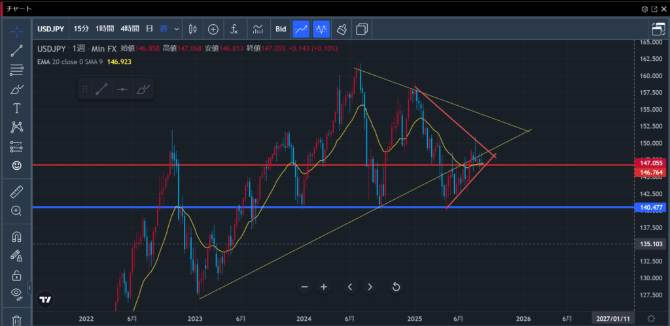
Task: Click the yellow 146.923 indicator value
Action: [x=119, y=62]
